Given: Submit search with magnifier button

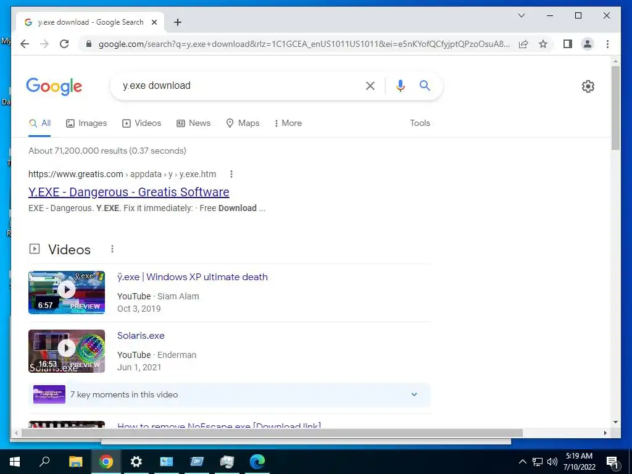Looking at the screenshot, I should point(425,85).
